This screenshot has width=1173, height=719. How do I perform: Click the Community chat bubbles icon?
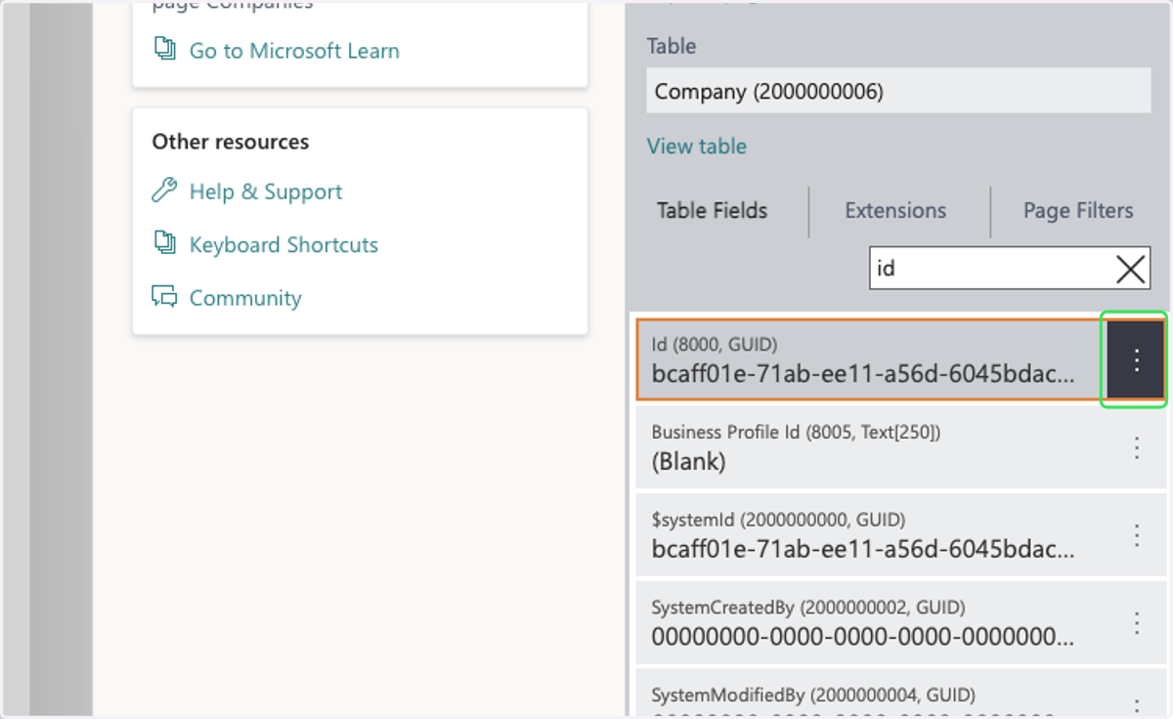tap(164, 296)
